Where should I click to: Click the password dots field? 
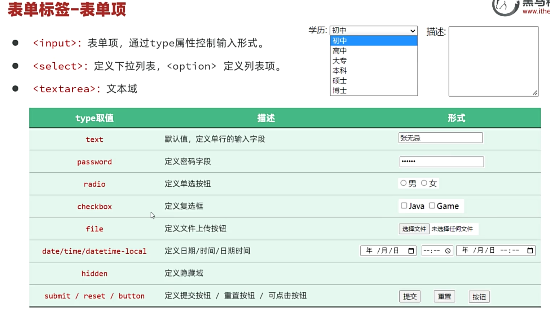441,162
